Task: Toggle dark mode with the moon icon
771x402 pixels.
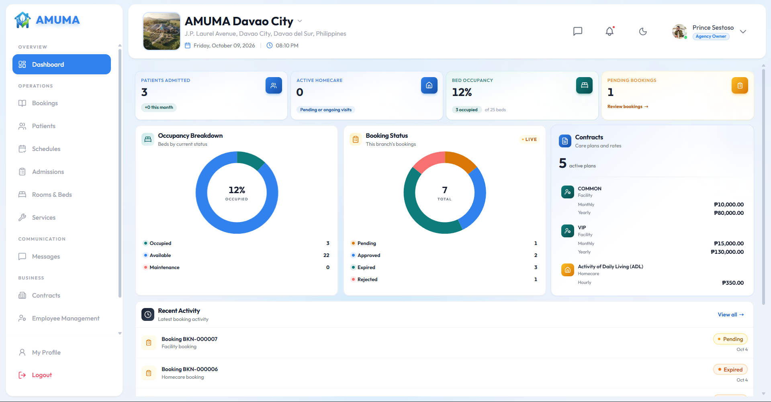Action: (x=643, y=31)
